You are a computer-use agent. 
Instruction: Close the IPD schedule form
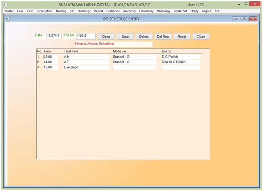click(x=201, y=36)
